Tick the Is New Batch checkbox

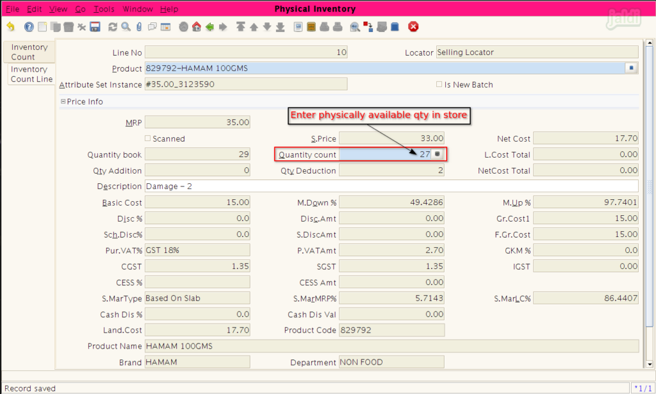click(439, 85)
